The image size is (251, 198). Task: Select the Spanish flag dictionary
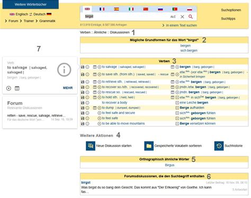coord(116,9)
